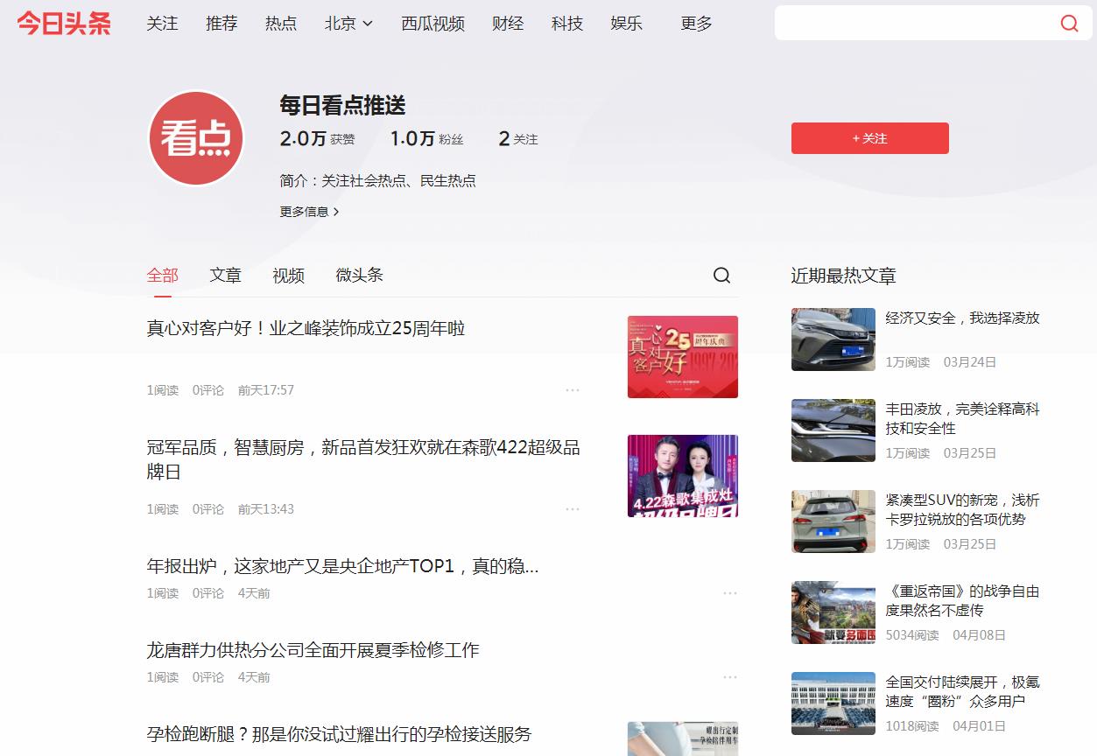Expand 更多信息 profile details

tap(309, 212)
